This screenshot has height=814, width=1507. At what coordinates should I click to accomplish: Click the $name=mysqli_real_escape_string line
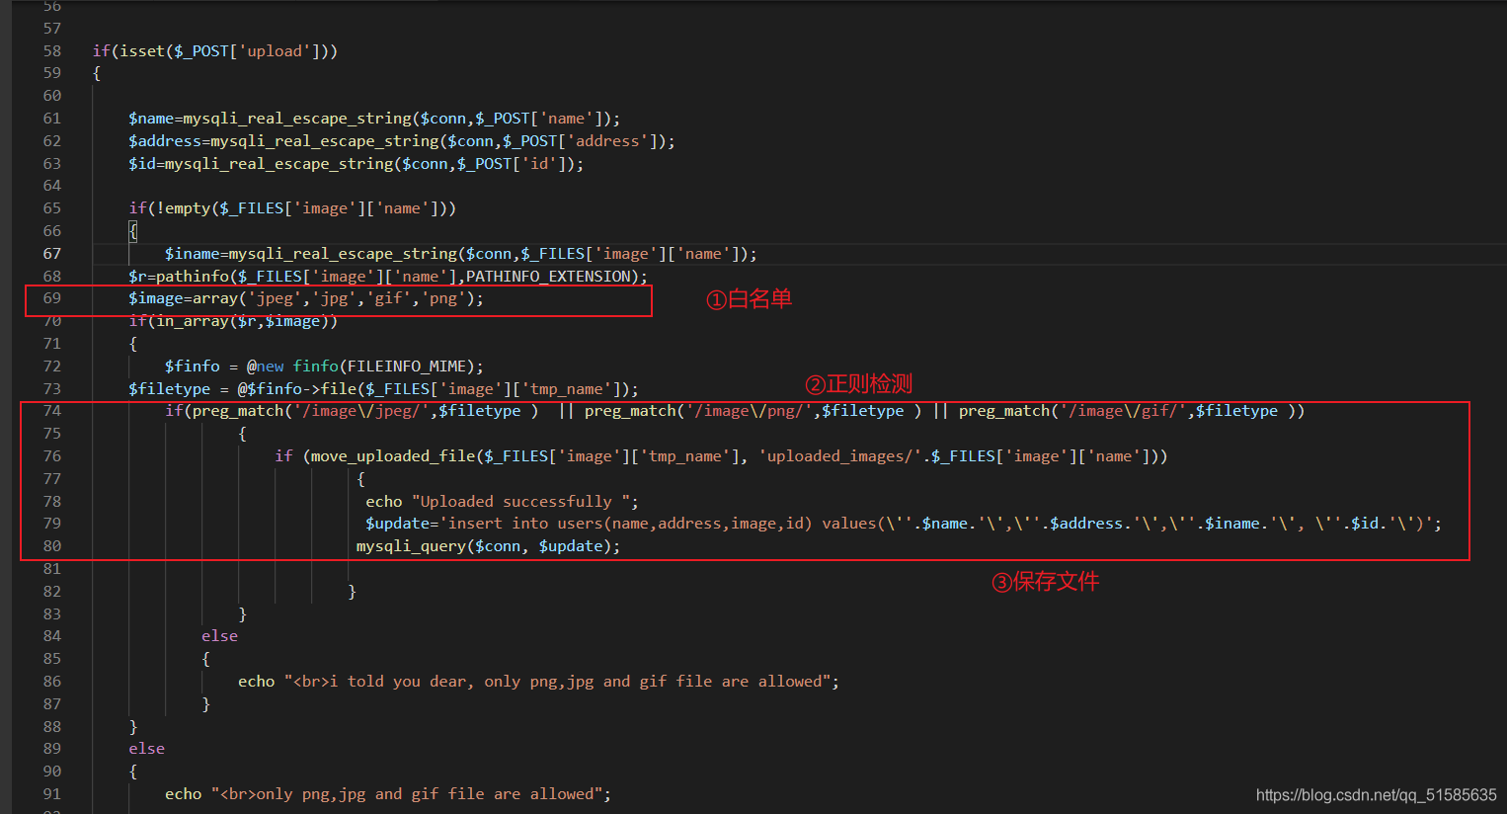[x=374, y=119]
